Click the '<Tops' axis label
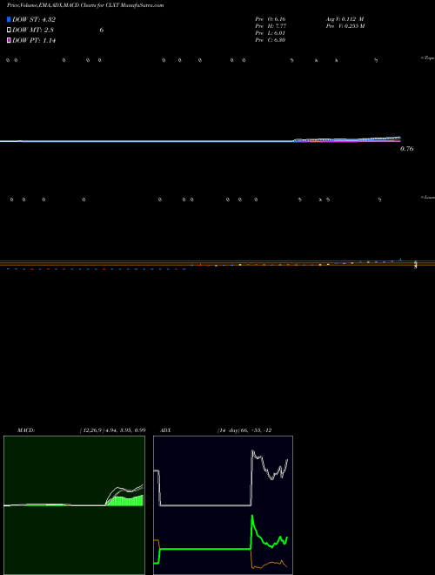This screenshot has width=435, height=575. (x=427, y=58)
